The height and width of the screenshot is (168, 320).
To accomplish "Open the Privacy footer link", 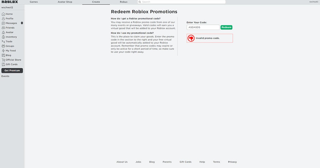I will click(x=232, y=162).
